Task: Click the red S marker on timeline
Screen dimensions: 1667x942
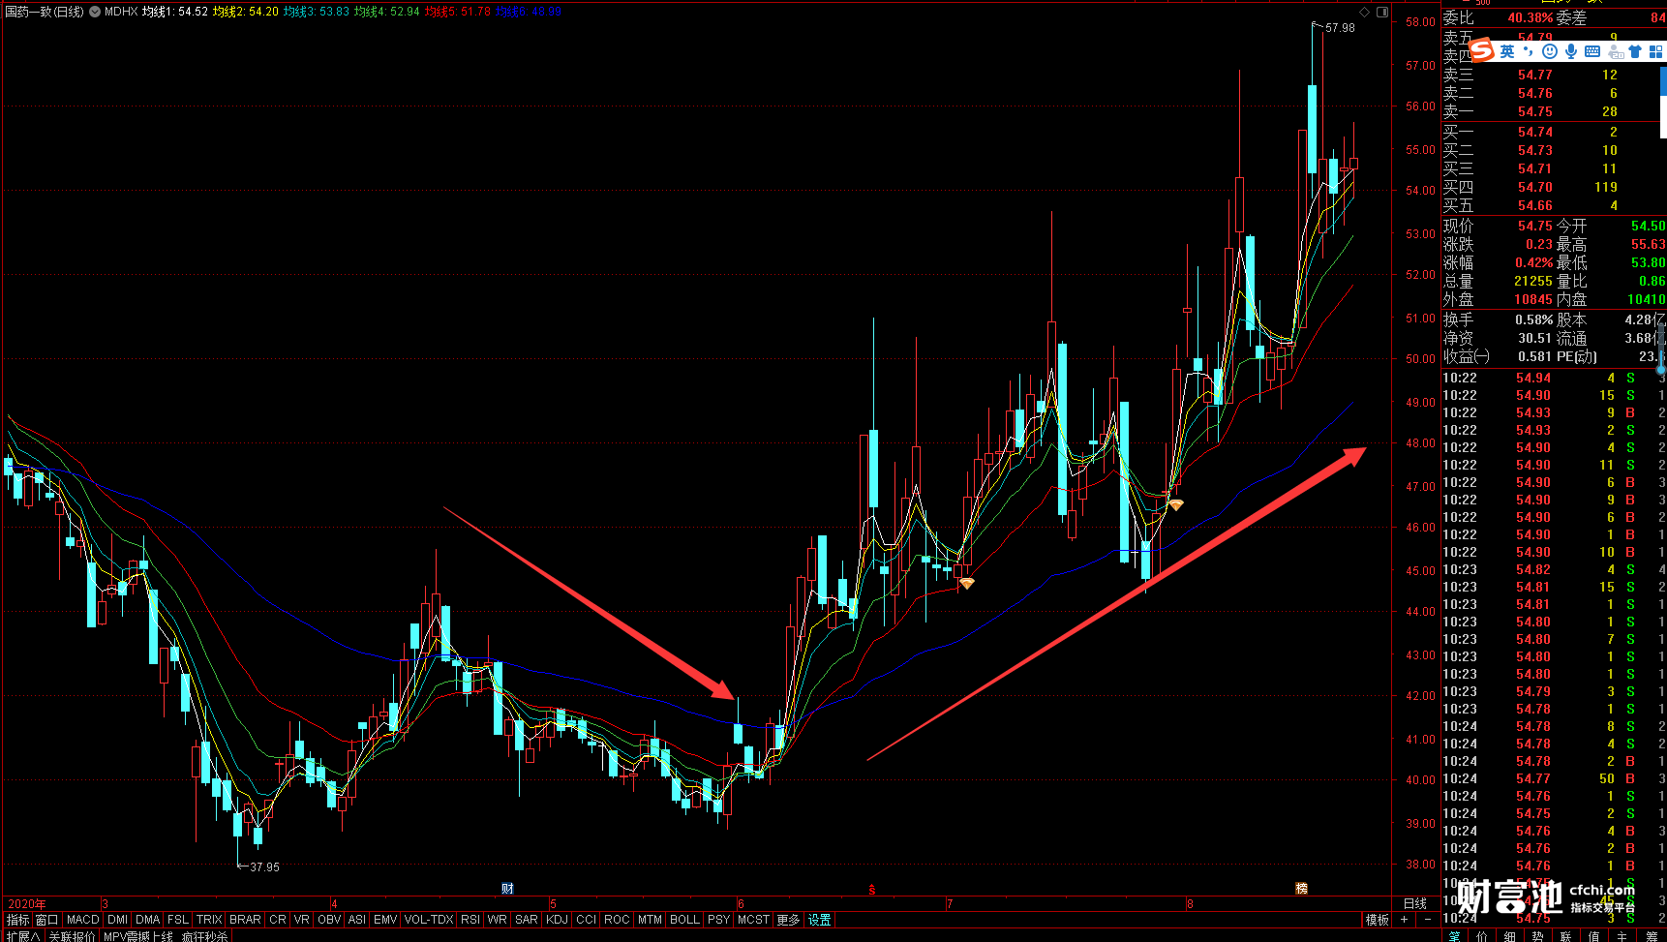Action: pos(872,889)
